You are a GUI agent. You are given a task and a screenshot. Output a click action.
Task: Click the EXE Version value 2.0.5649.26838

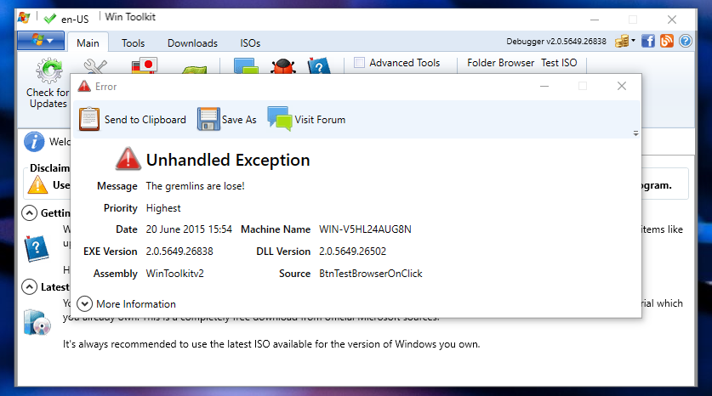click(x=179, y=252)
